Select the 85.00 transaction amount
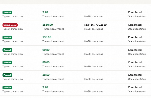Image resolution: width=151 pixels, height=98 pixels. [x=46, y=62]
